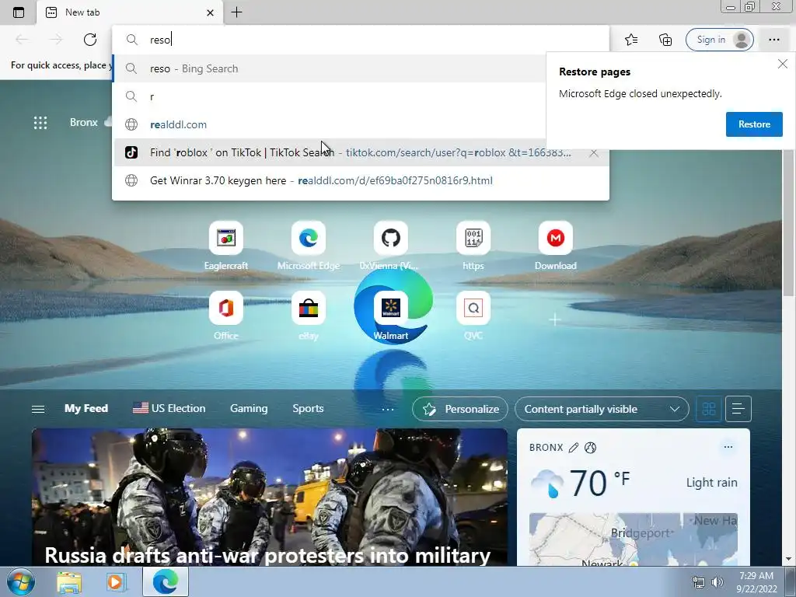
Task: Select the single letter r search suggestion
Action: point(329,96)
